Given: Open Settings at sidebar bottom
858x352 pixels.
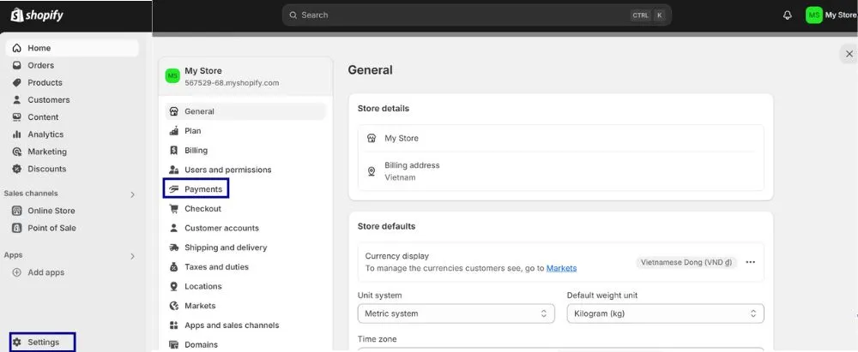Looking at the screenshot, I should click(x=42, y=343).
